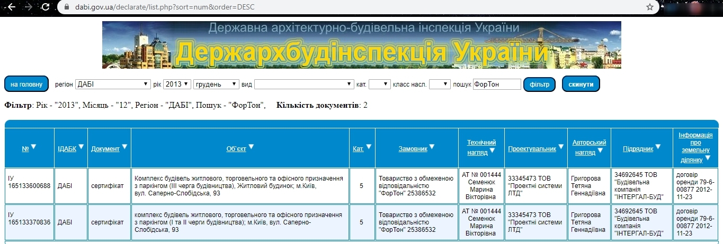Reset filters with скинути button
This screenshot has height=244, width=723.
tap(581, 84)
